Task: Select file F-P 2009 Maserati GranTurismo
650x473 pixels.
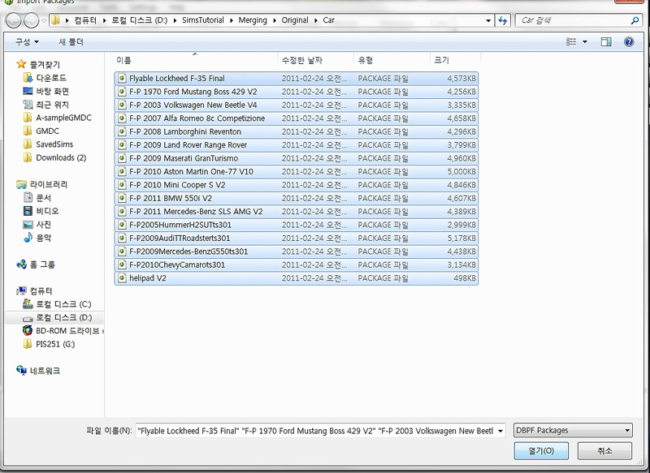Action: [x=296, y=158]
